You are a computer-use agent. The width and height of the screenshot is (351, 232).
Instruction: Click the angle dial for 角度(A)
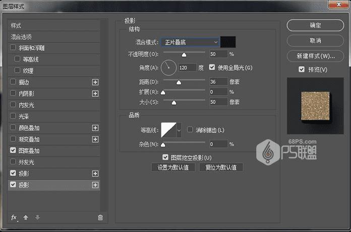click(x=168, y=68)
